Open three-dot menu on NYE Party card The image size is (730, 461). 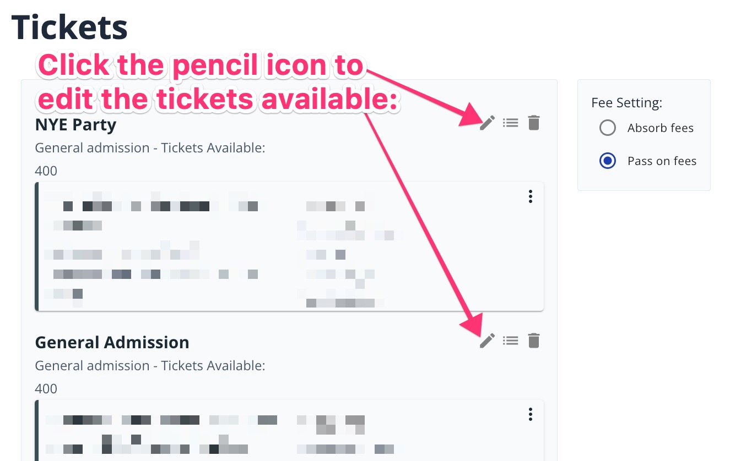pyautogui.click(x=530, y=196)
